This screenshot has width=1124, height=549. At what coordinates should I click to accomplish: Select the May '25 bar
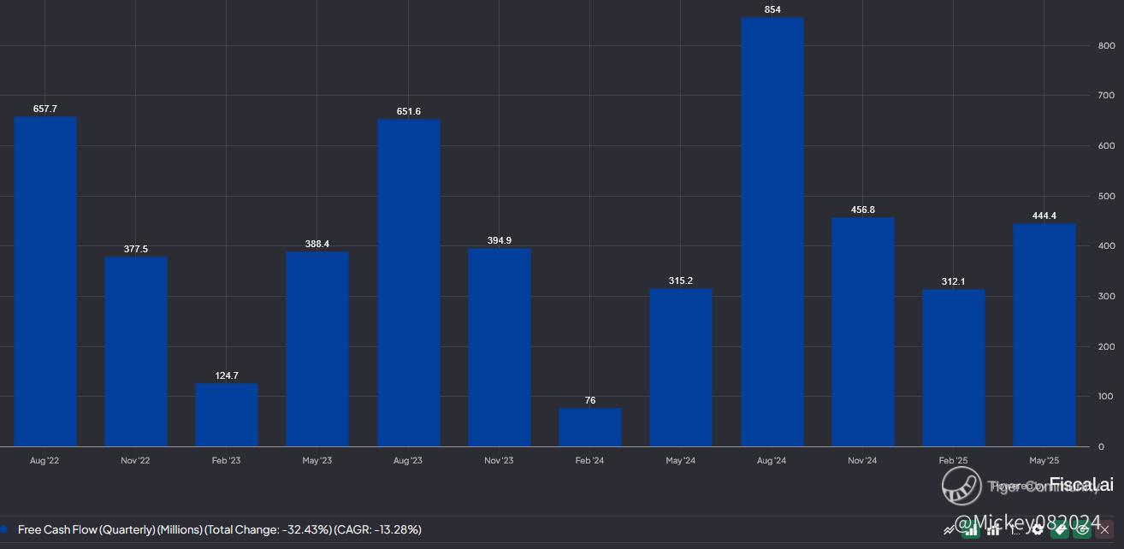click(x=1044, y=335)
